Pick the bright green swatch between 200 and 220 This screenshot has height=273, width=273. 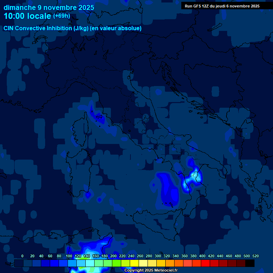(x=117, y=263)
